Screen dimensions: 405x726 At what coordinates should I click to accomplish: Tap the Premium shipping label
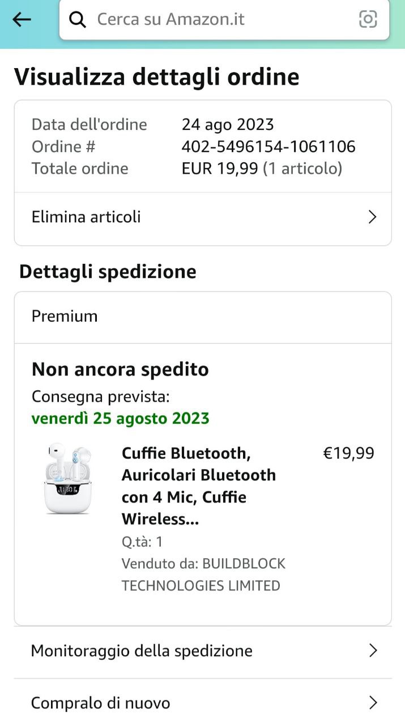click(65, 316)
